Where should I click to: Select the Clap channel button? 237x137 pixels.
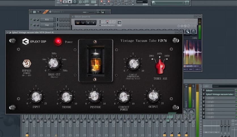[x=47, y=25]
